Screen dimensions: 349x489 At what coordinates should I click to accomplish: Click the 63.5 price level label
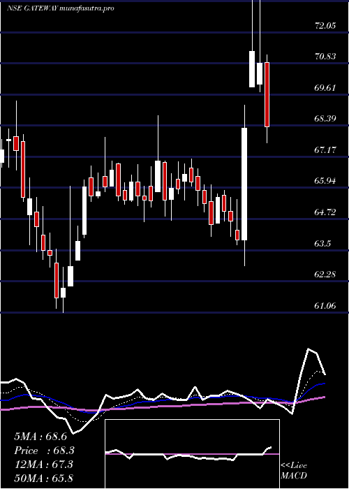click(x=322, y=244)
